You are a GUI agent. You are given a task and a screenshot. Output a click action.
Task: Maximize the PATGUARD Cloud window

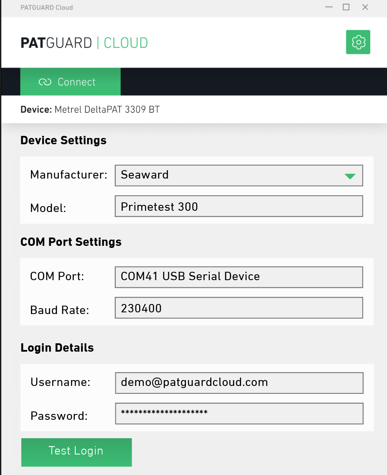tap(346, 7)
